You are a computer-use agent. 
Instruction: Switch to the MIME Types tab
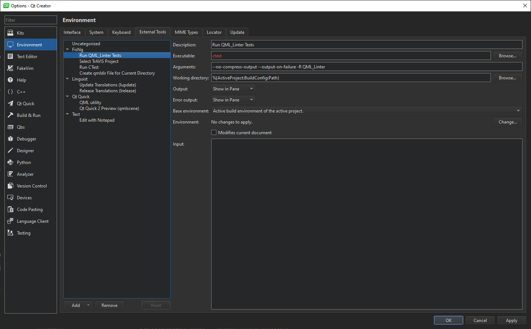(x=186, y=32)
